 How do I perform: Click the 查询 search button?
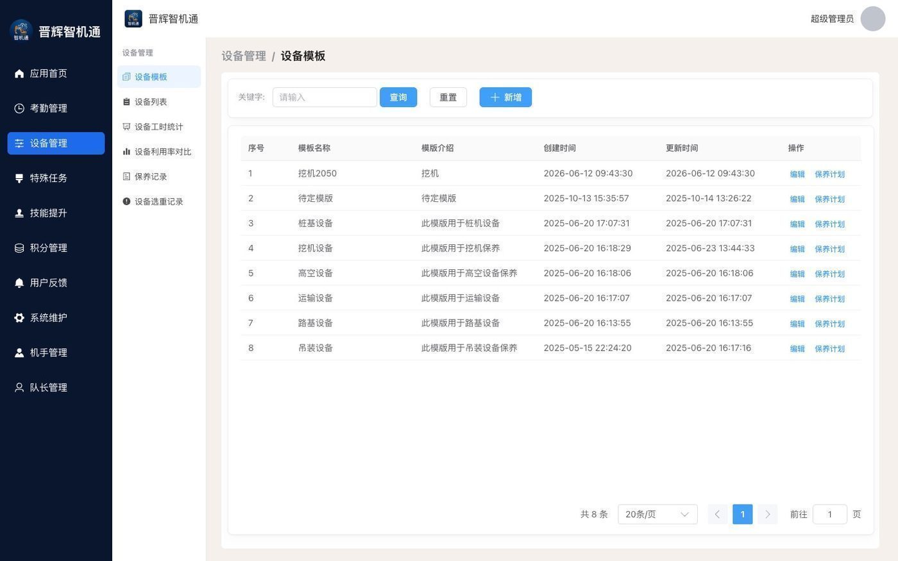[x=398, y=97]
